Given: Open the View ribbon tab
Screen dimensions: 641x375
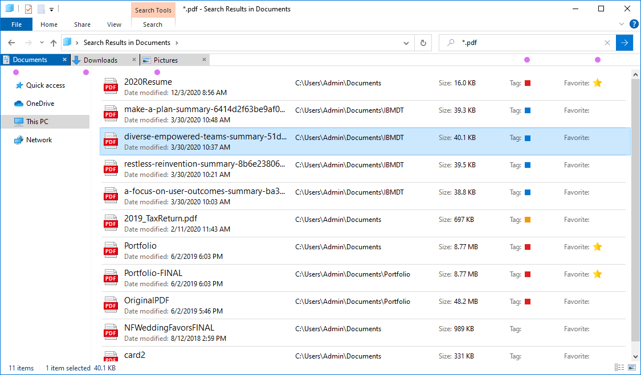Looking at the screenshot, I should (x=114, y=24).
